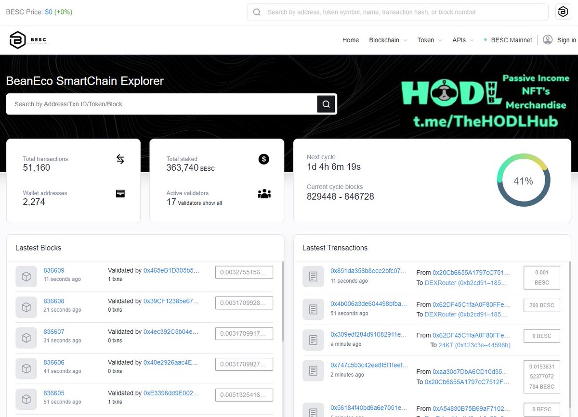The image size is (578, 417).
Task: Click the 0.001 BESC amount box
Action: (542, 278)
